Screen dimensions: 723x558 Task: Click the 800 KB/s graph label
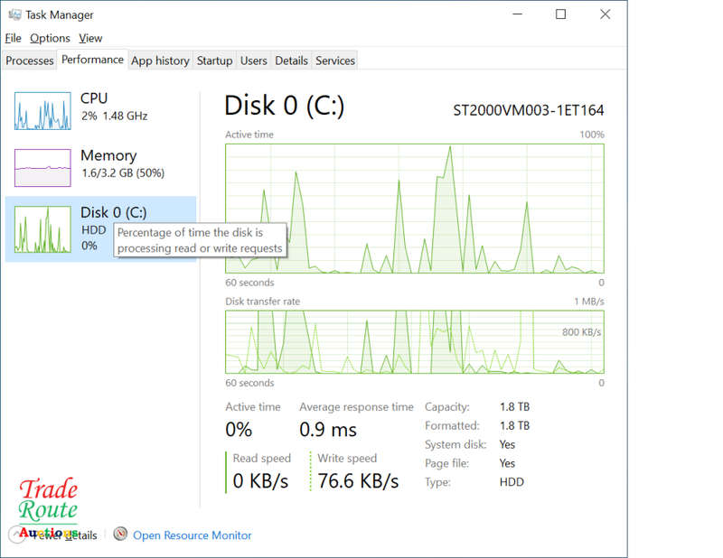(x=581, y=332)
